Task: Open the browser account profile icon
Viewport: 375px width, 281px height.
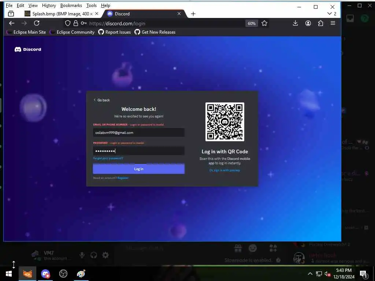Action: (x=308, y=23)
